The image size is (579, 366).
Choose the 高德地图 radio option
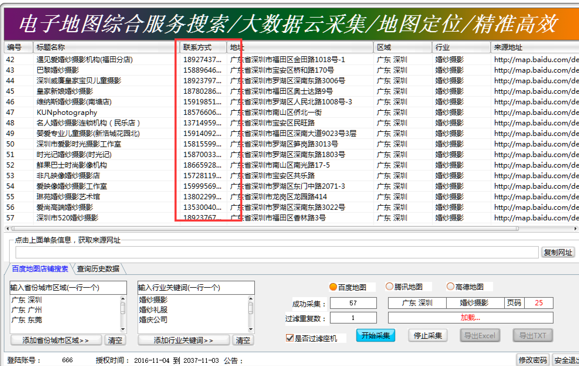click(x=450, y=287)
